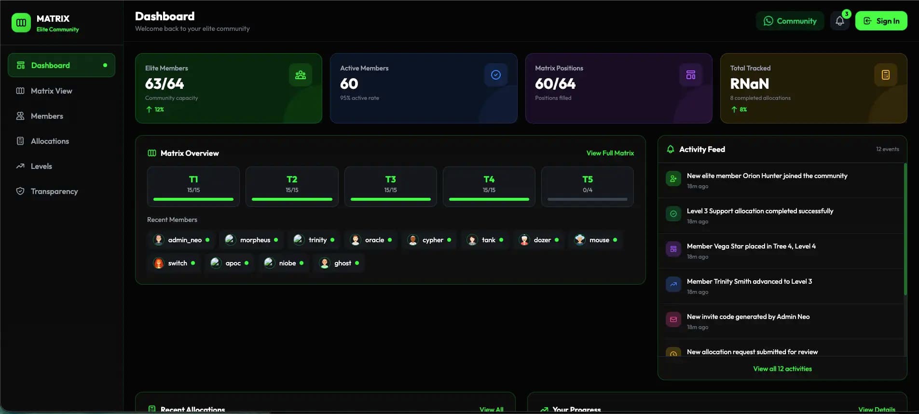919x414 pixels.
Task: Open Levels in the sidebar
Action: (x=61, y=166)
